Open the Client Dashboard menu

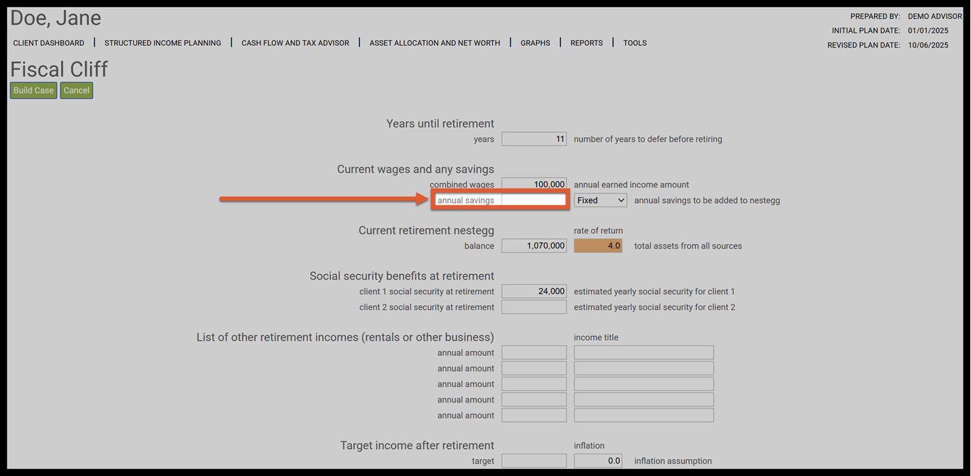(x=49, y=43)
